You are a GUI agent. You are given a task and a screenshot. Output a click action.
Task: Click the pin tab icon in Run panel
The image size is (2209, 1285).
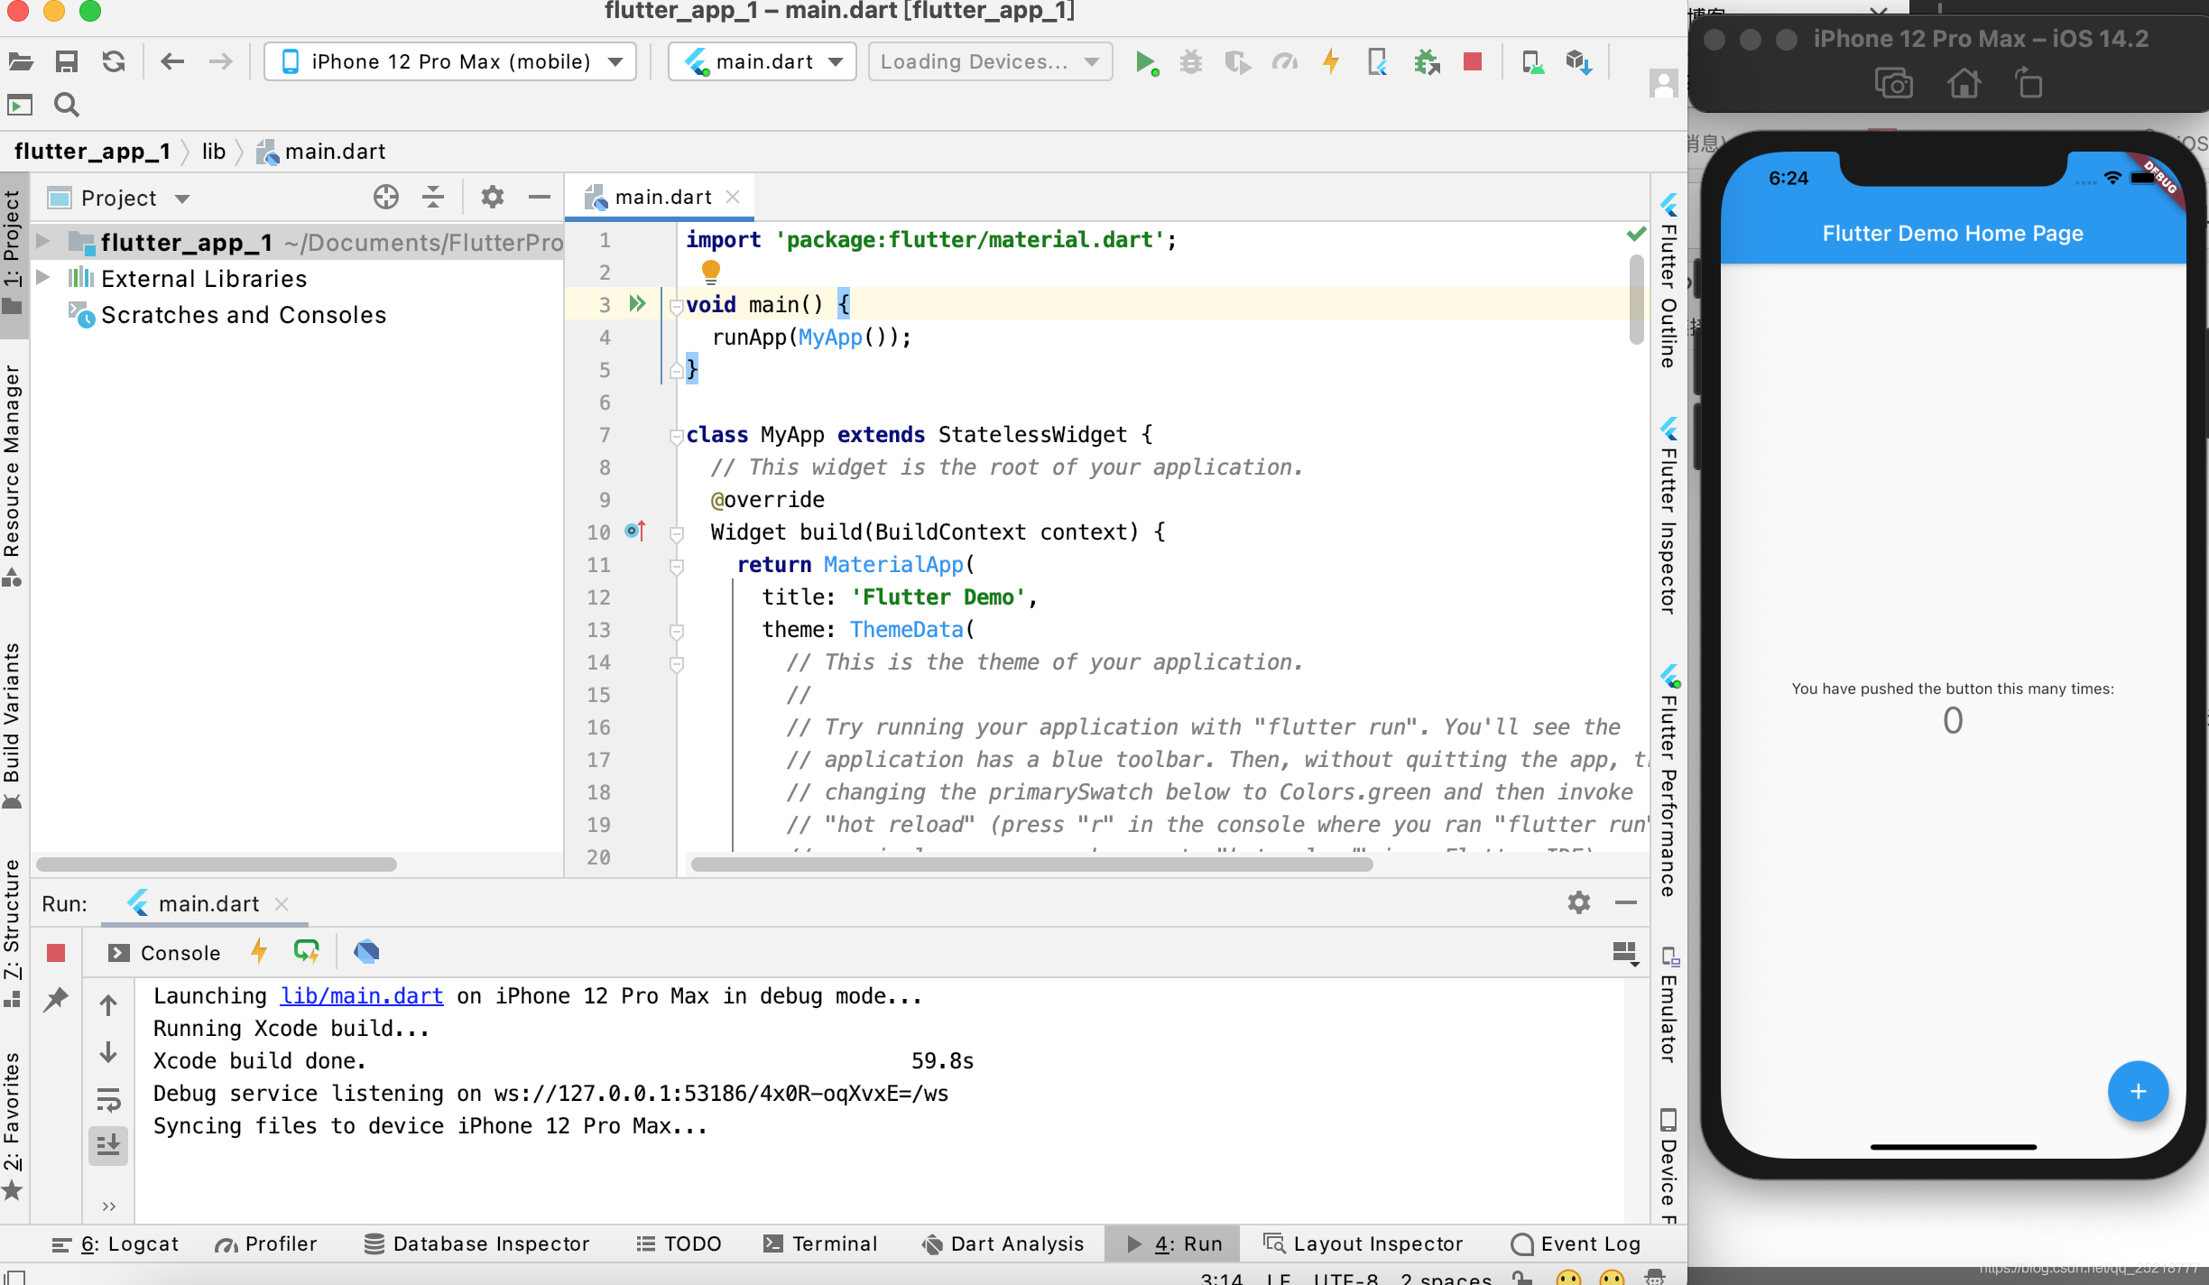click(56, 999)
